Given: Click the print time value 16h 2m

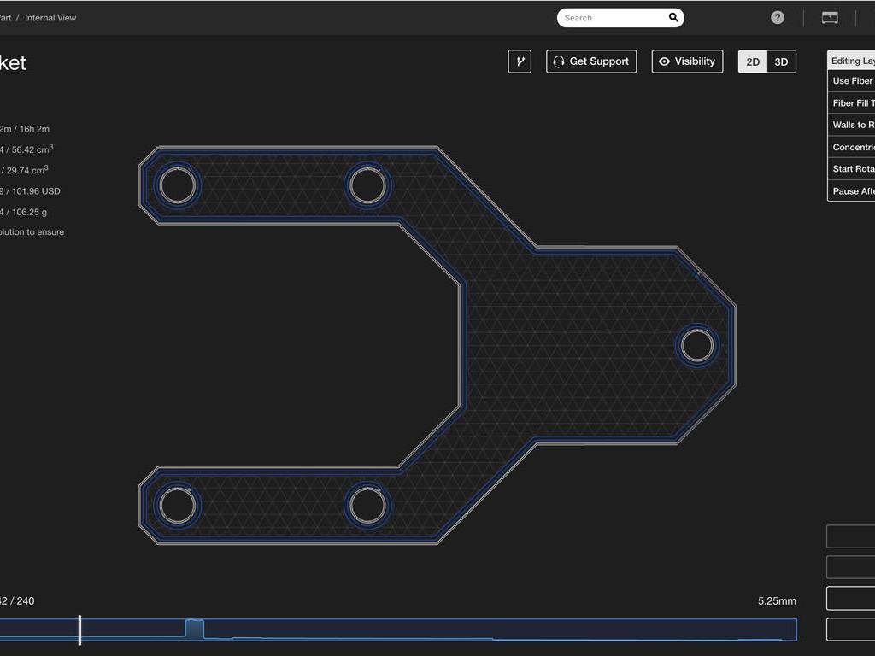Looking at the screenshot, I should pos(34,129).
